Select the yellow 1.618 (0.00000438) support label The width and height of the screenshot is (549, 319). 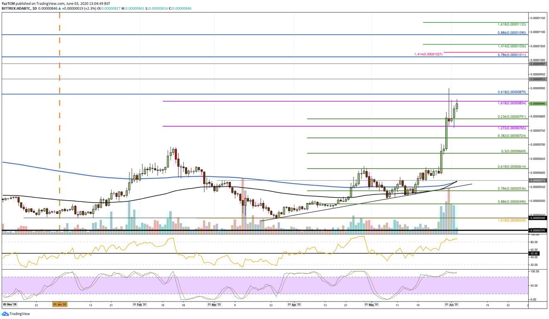point(512,221)
